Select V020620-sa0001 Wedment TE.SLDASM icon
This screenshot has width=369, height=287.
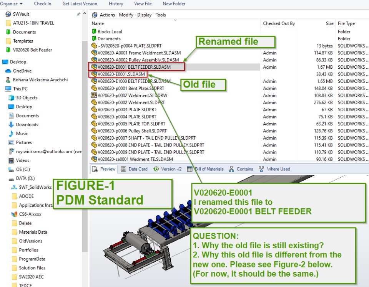click(94, 159)
